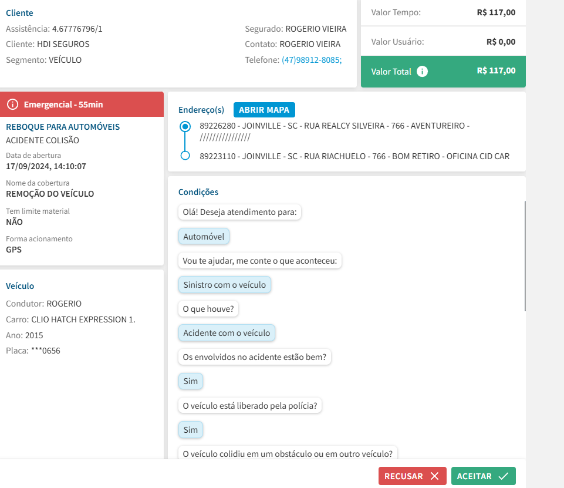
Task: Select Acidente com o veículo reply
Action: (x=227, y=333)
